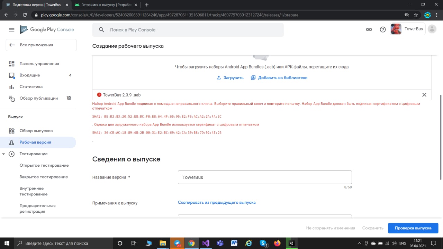Click the browser back arrow
The height and width of the screenshot is (249, 443).
point(6,15)
